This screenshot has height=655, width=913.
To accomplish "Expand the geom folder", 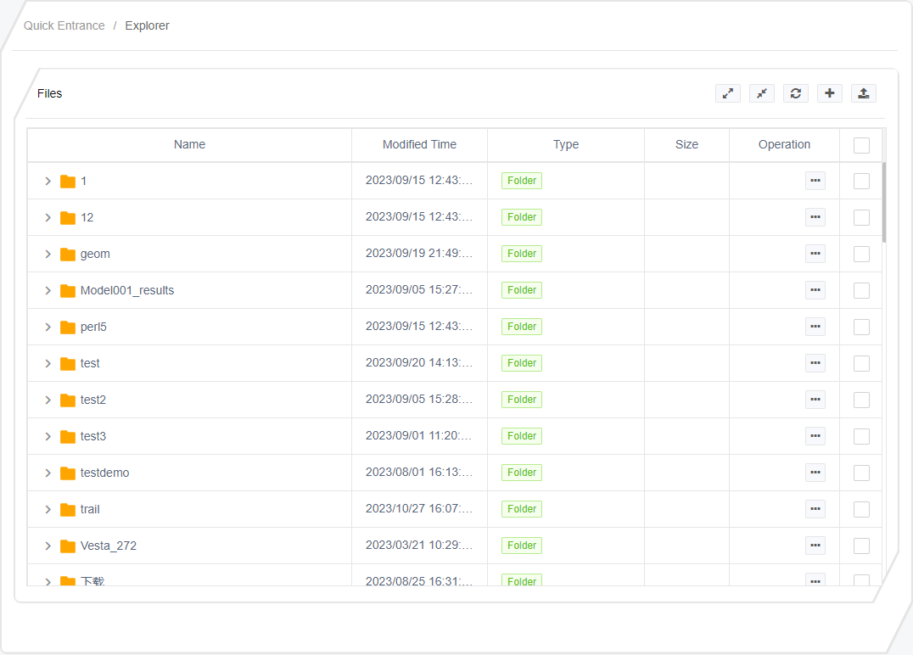I will [48, 254].
